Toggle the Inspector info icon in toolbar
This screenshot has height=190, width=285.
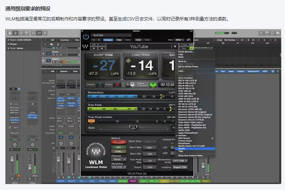coord(15,33)
